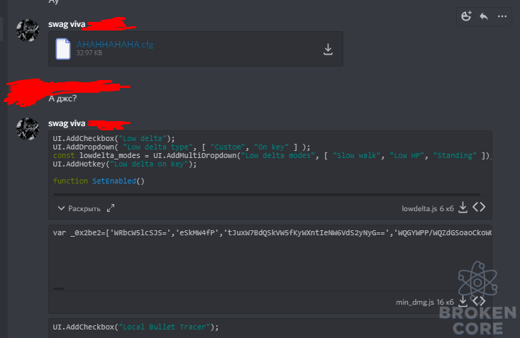Click swag viva avatar on cfg message
The width and height of the screenshot is (520, 338).
pos(28,30)
